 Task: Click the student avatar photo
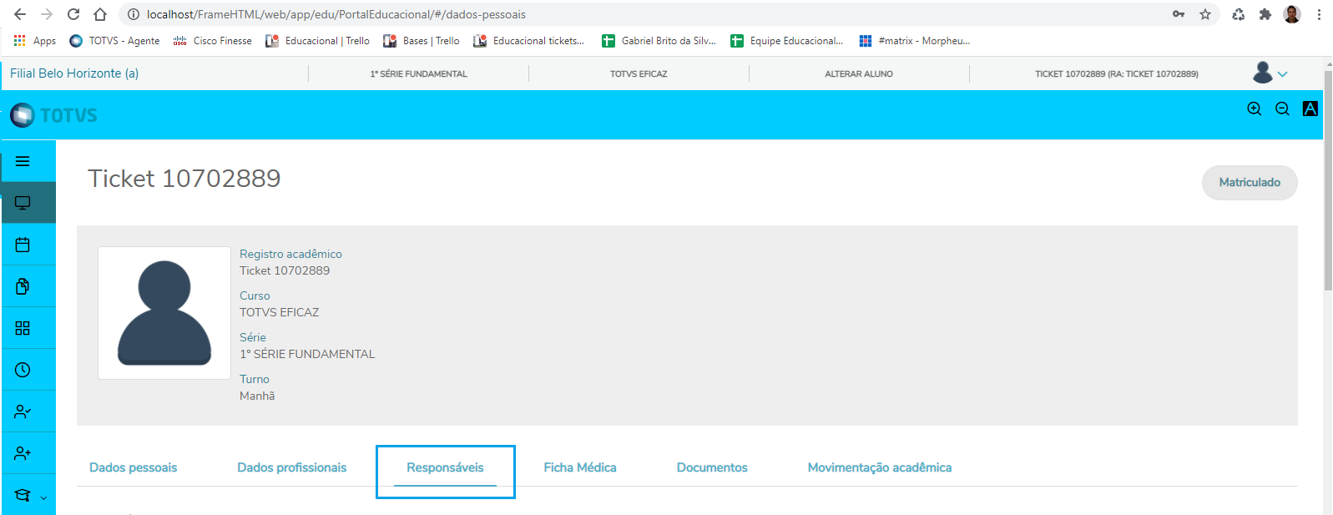164,313
